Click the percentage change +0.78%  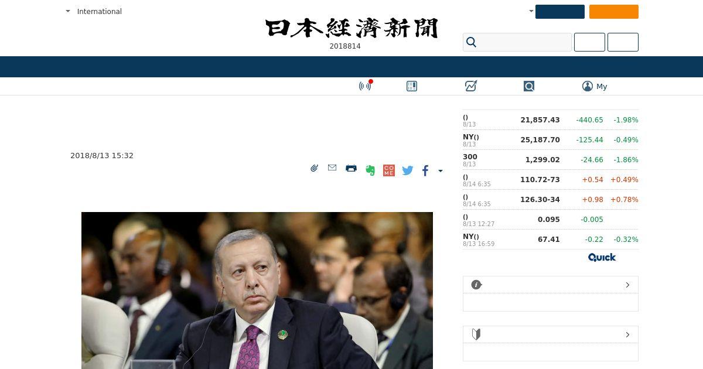(x=624, y=200)
